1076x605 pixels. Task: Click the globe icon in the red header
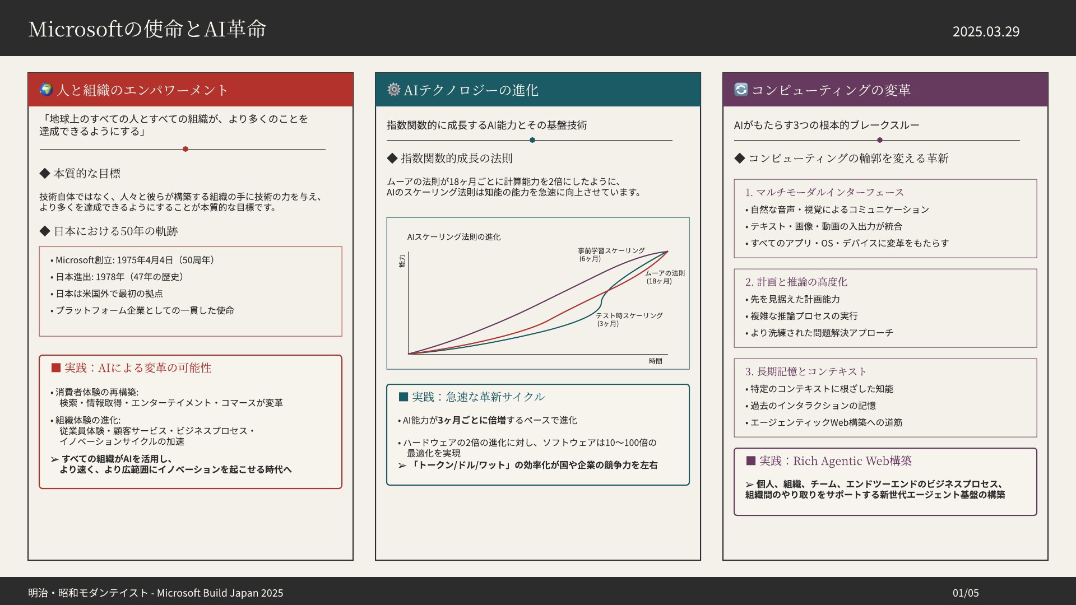pyautogui.click(x=46, y=90)
